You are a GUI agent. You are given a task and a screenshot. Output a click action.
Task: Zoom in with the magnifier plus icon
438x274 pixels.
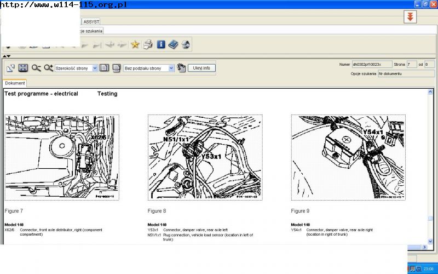(48, 68)
